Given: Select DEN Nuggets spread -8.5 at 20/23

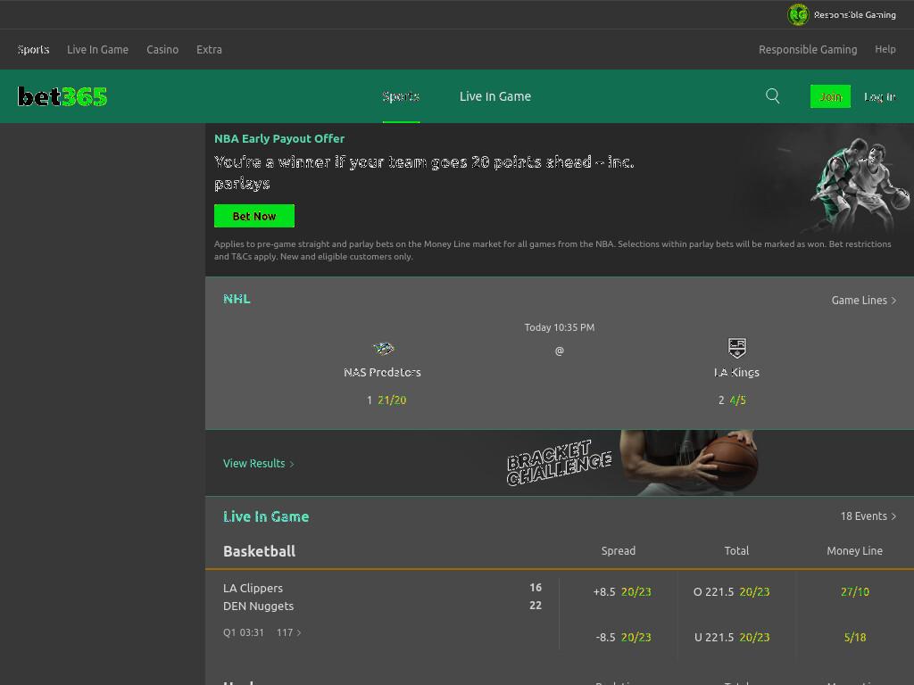Looking at the screenshot, I should [x=623, y=637].
